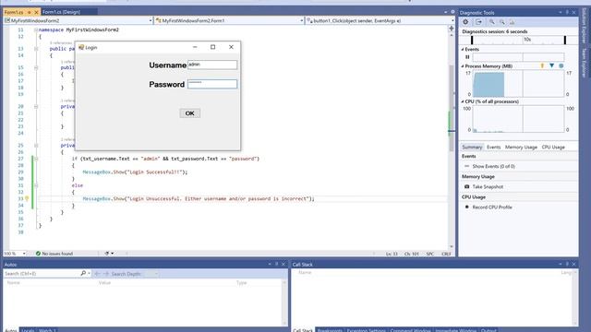Click the zoom in icon in Diagnostic Tools
This screenshot has width=591, height=332.
pyautogui.click(x=492, y=22)
